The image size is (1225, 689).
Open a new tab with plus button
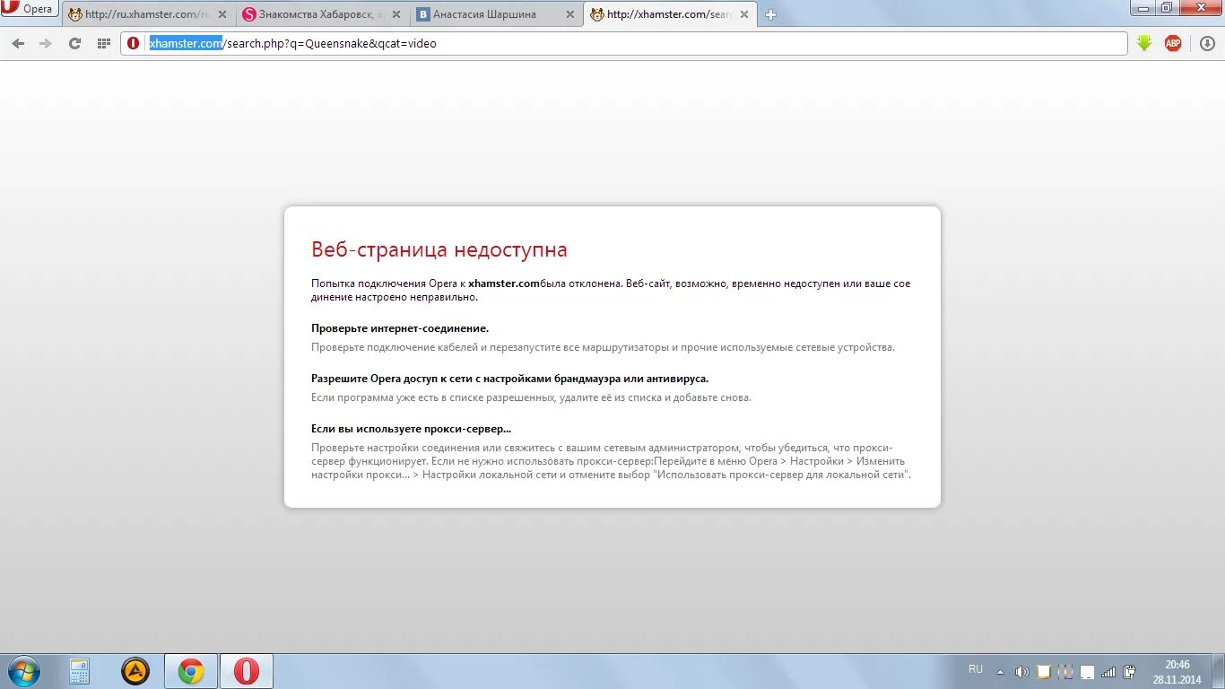pos(770,14)
